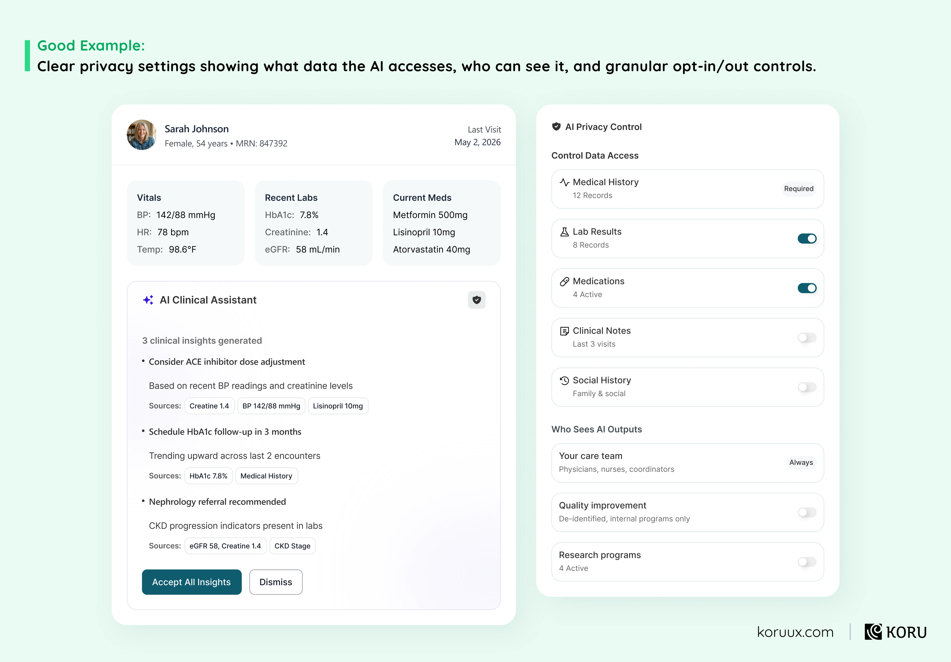Click the Always badge on Your care team
This screenshot has width=951, height=662.
[x=801, y=463]
